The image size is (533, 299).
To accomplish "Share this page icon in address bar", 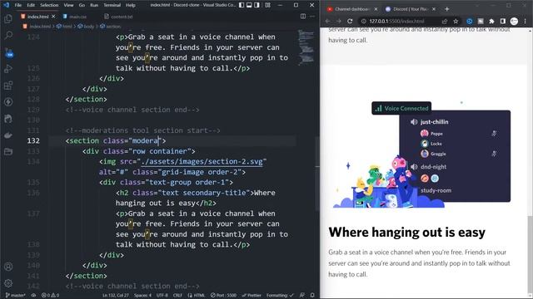I will point(445,21).
